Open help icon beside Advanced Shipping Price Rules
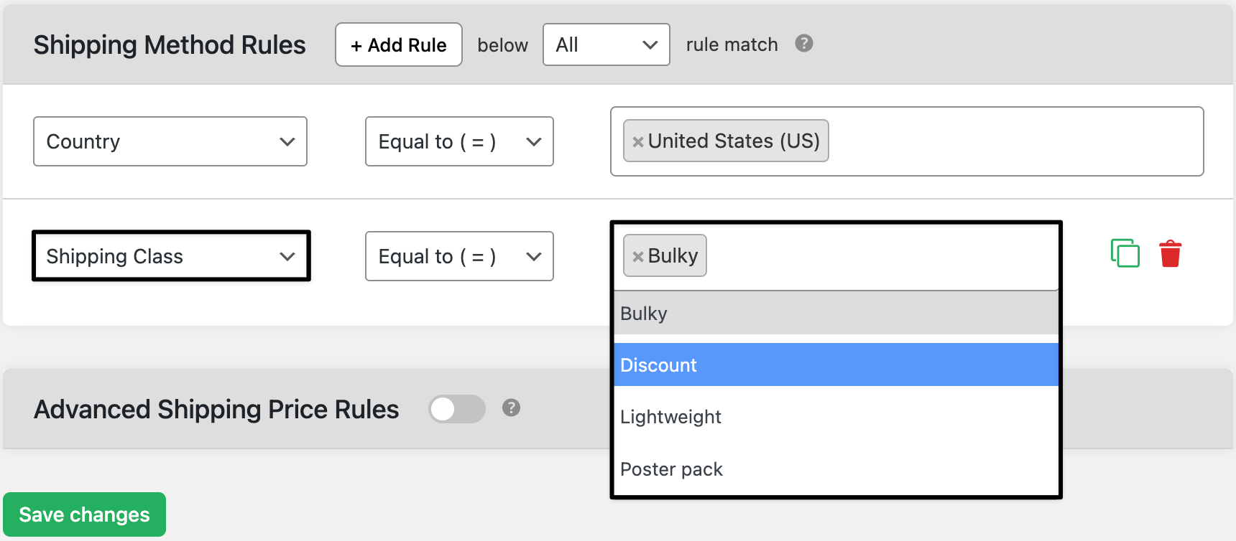This screenshot has width=1236, height=541. click(511, 408)
